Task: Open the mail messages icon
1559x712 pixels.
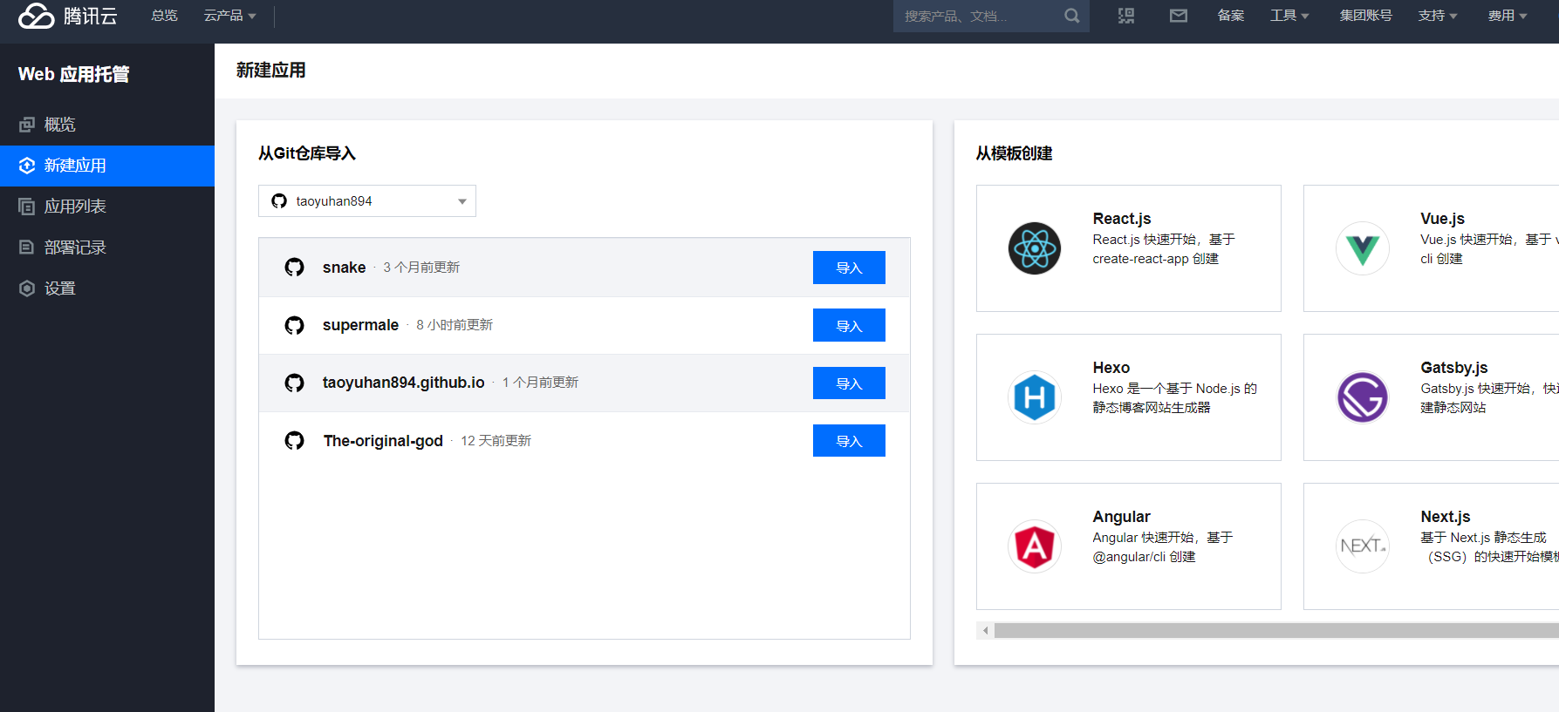Action: point(1179,16)
